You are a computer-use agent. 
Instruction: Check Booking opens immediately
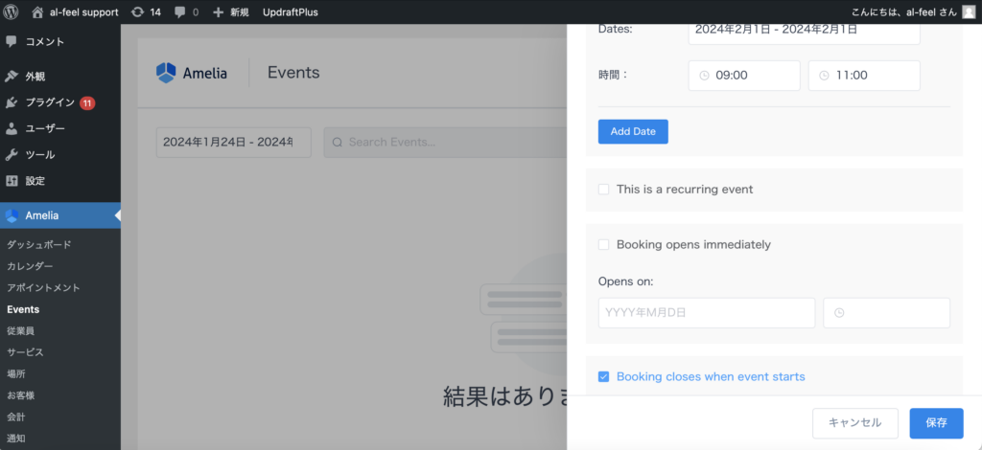click(604, 244)
